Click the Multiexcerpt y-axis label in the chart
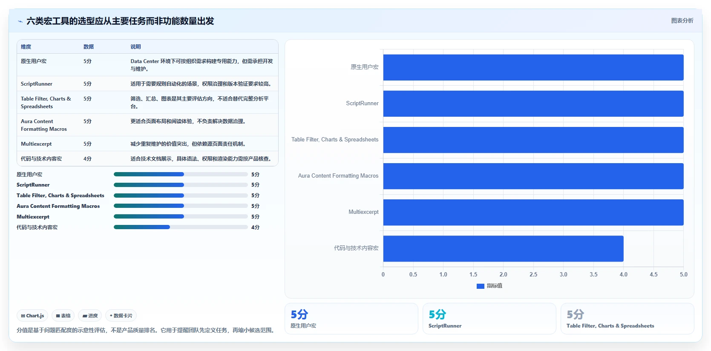Screen dimensions: 711x351 pyautogui.click(x=363, y=212)
